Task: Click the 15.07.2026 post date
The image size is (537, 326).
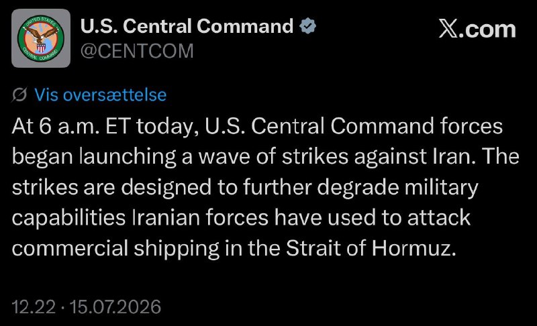Action: [115, 307]
